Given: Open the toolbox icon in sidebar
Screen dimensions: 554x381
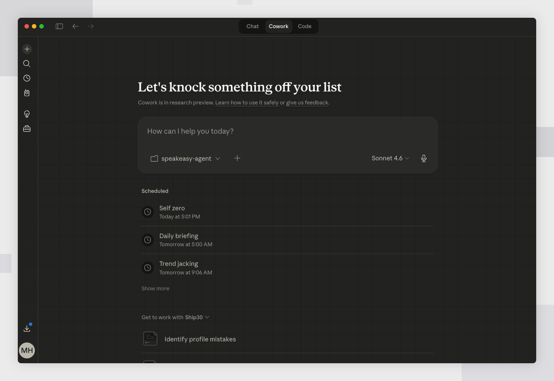Looking at the screenshot, I should [x=27, y=128].
